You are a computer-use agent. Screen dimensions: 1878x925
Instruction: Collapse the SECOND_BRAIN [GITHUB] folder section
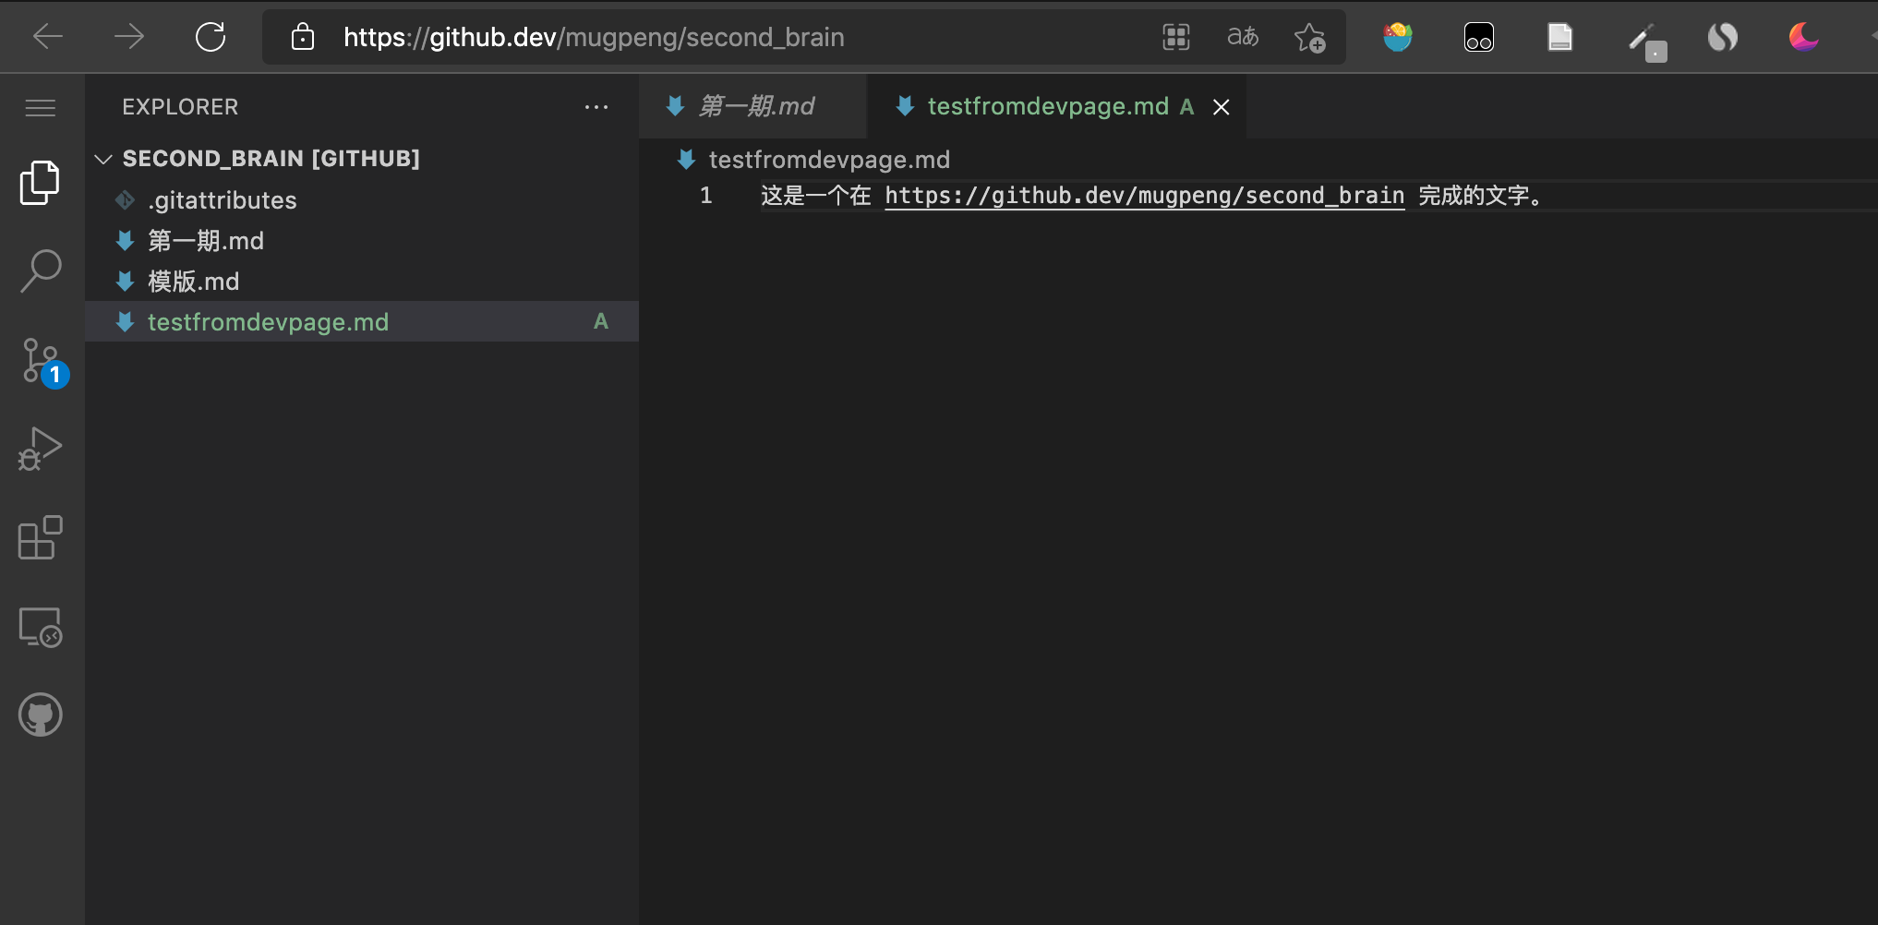click(362, 159)
